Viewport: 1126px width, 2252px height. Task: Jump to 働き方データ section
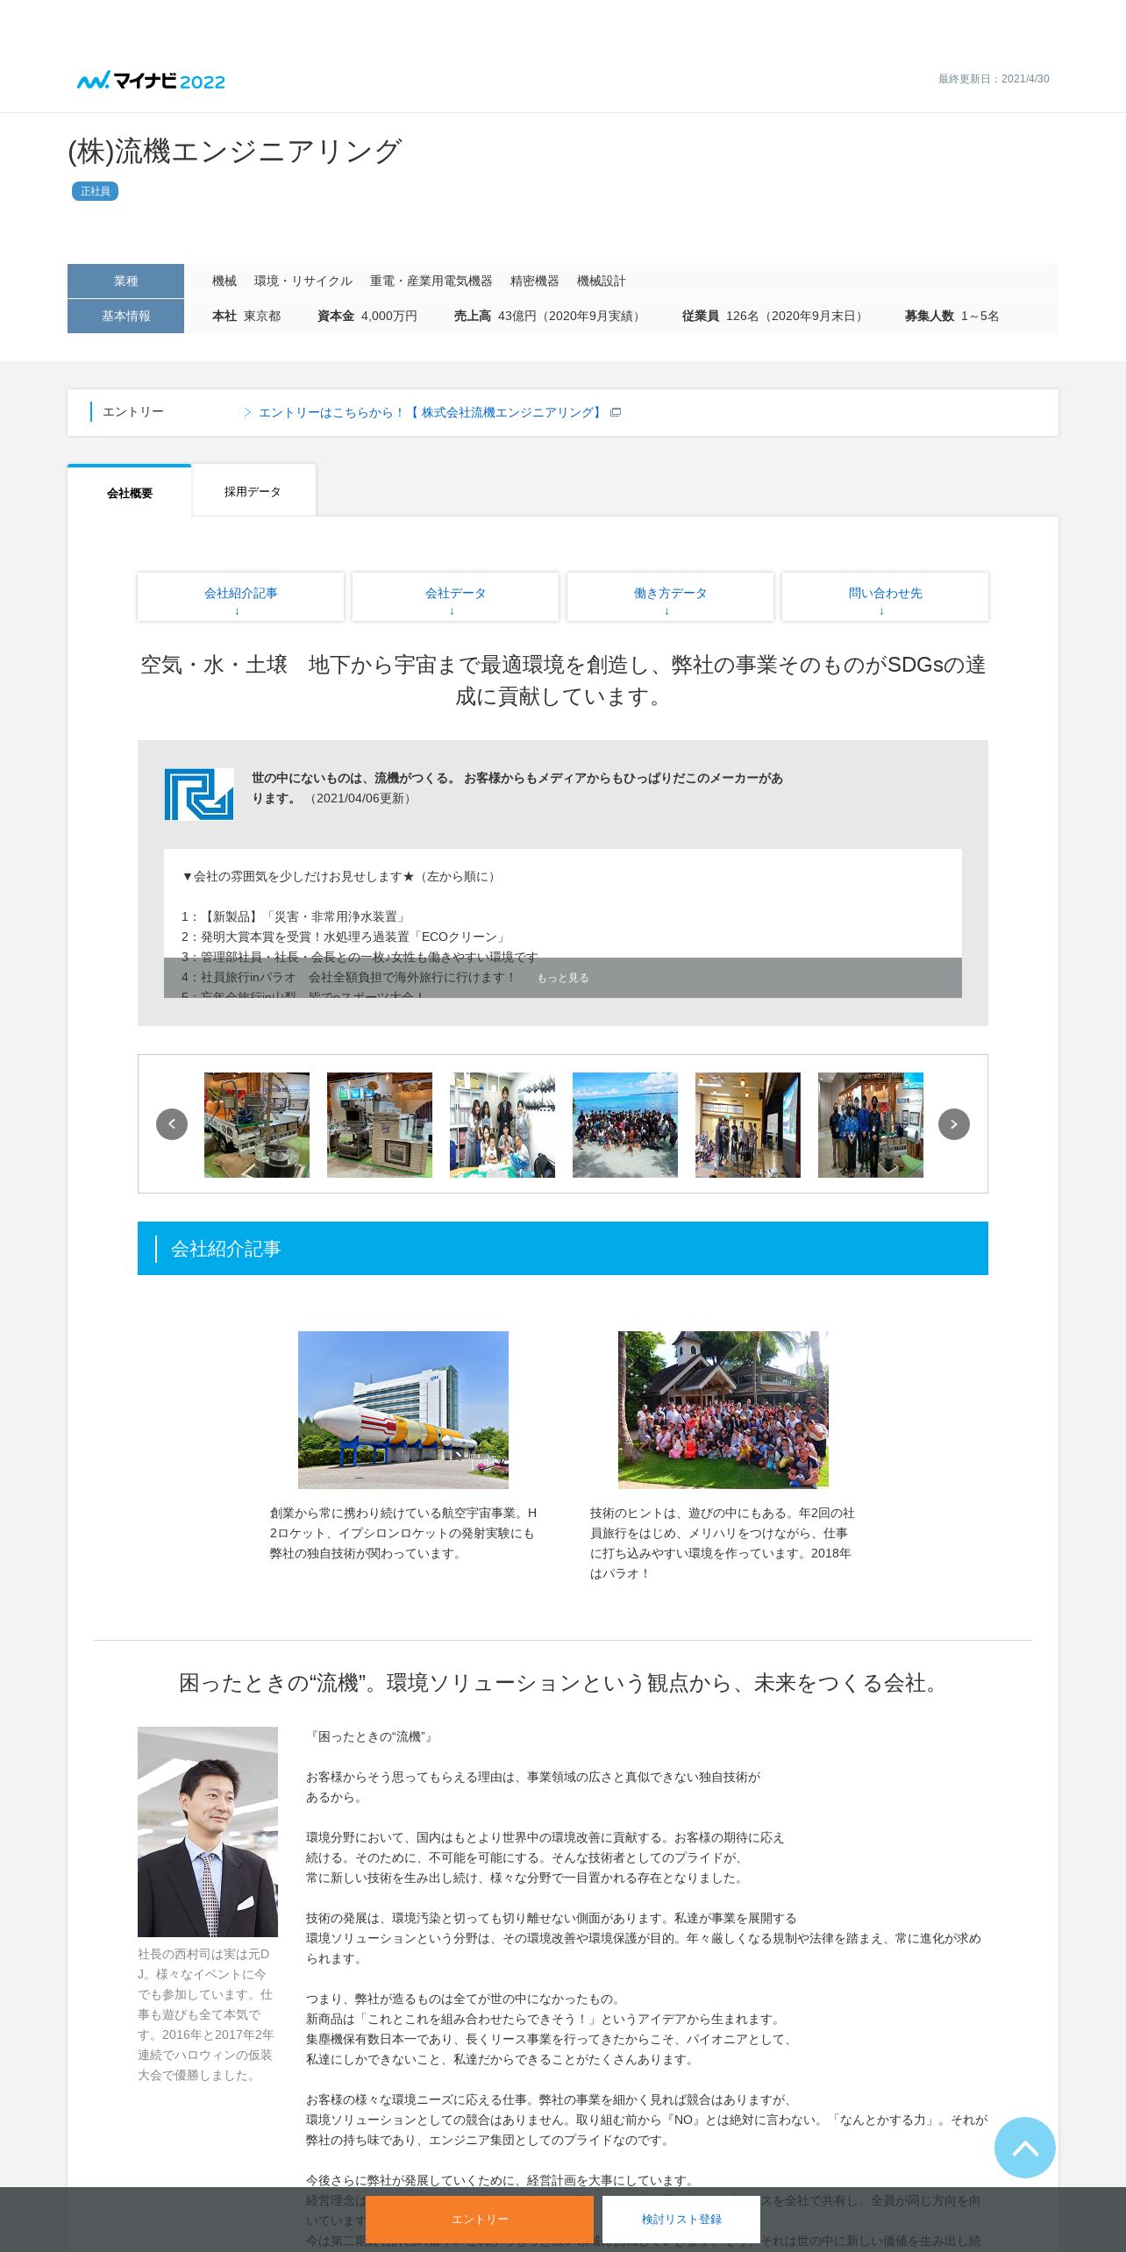pos(670,597)
